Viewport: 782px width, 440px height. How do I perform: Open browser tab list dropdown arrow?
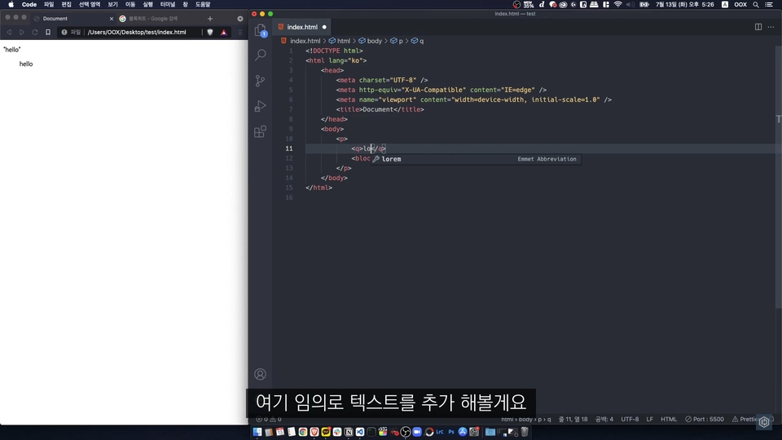[239, 19]
